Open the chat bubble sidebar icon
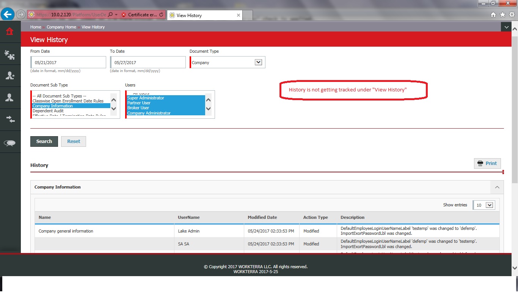Image resolution: width=518 pixels, height=308 pixels. (x=10, y=143)
